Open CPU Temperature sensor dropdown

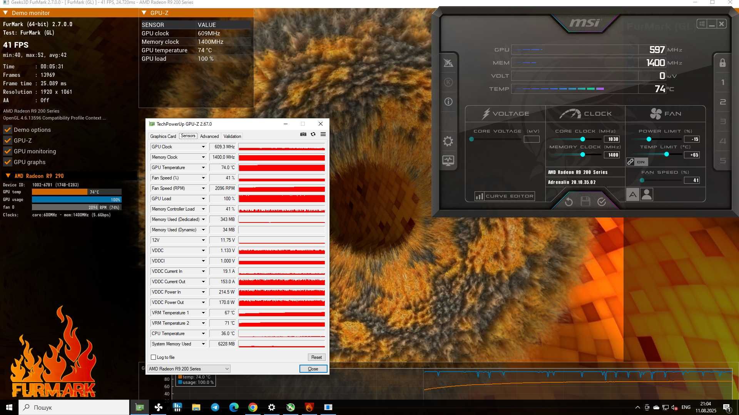203,334
